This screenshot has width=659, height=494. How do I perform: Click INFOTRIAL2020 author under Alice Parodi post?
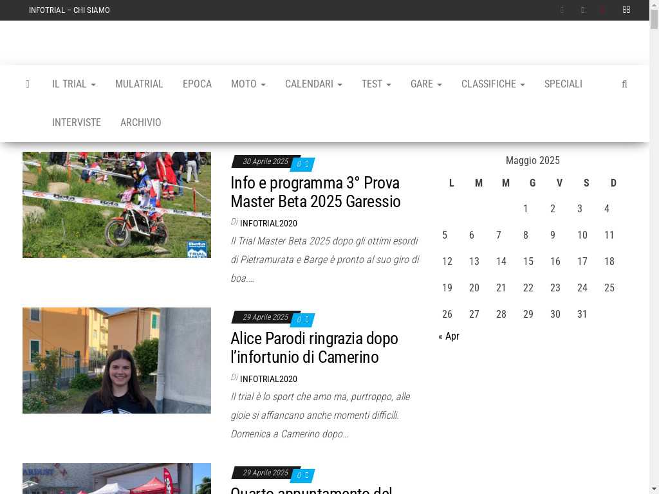pos(268,379)
